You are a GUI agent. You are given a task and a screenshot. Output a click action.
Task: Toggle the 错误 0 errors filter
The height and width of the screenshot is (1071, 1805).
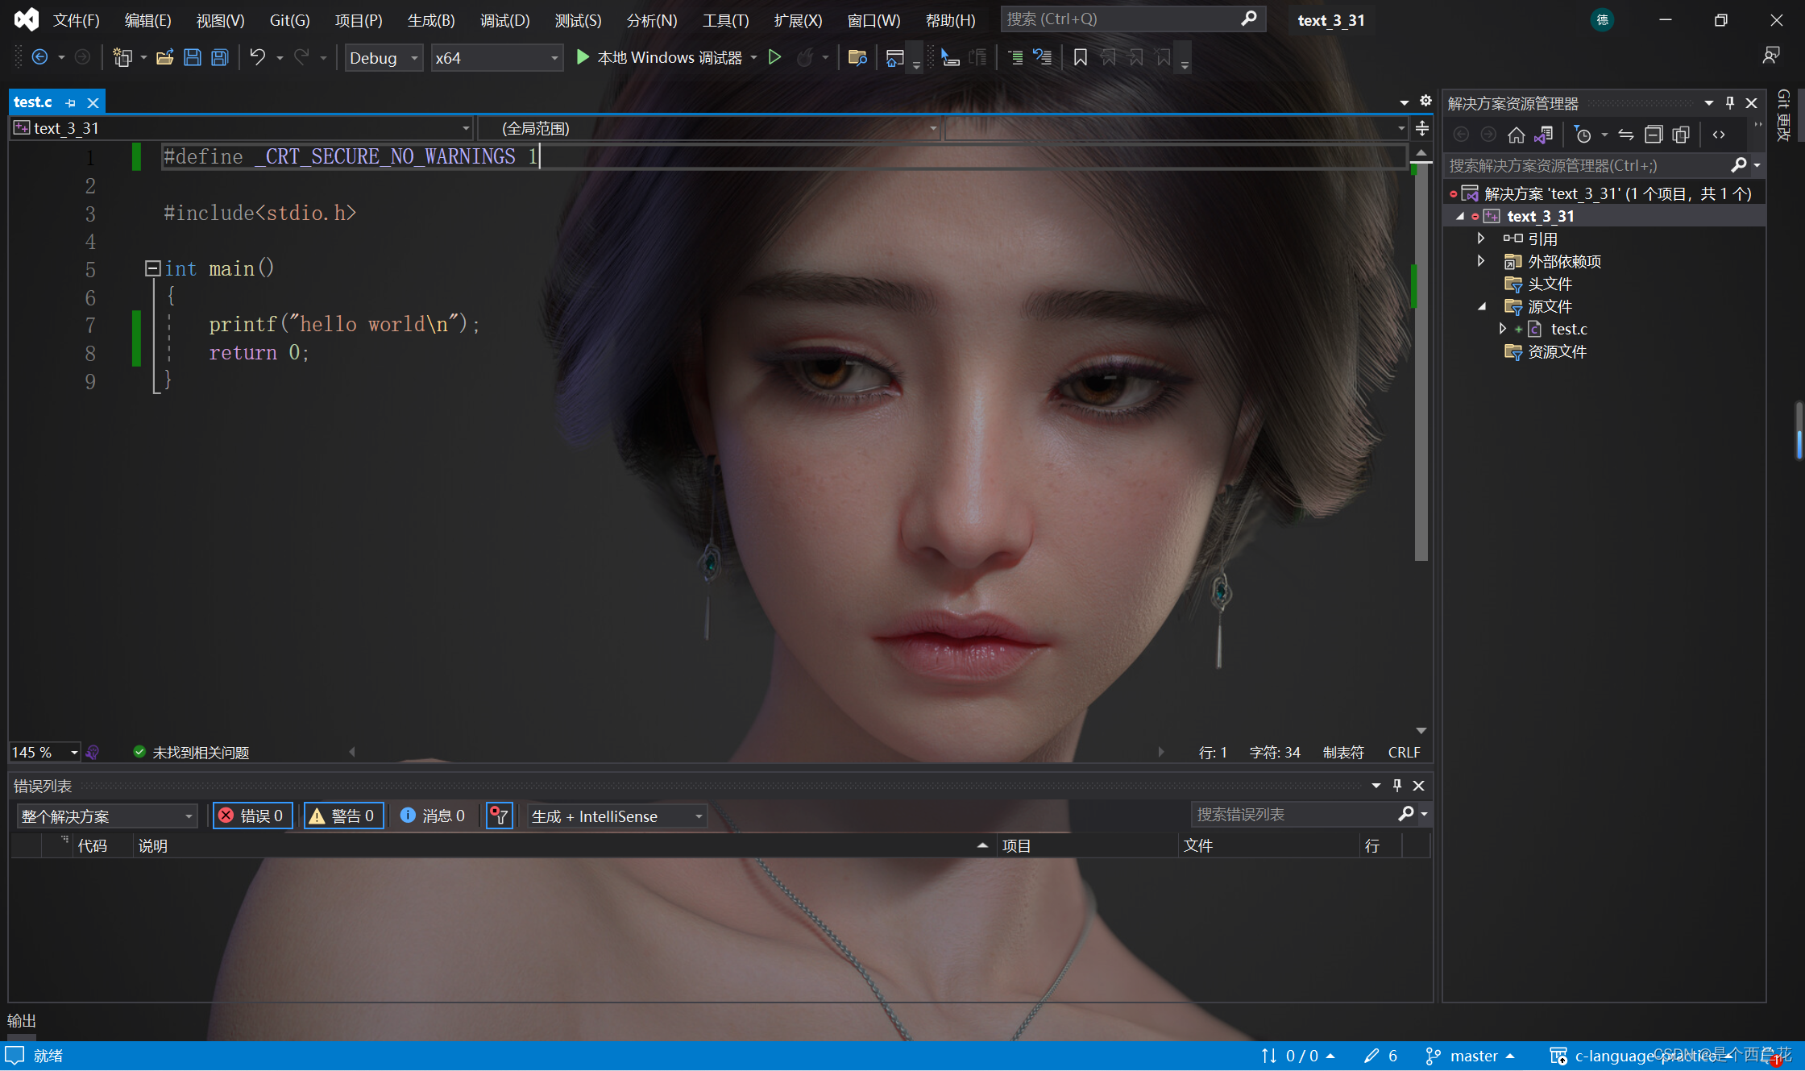(252, 816)
